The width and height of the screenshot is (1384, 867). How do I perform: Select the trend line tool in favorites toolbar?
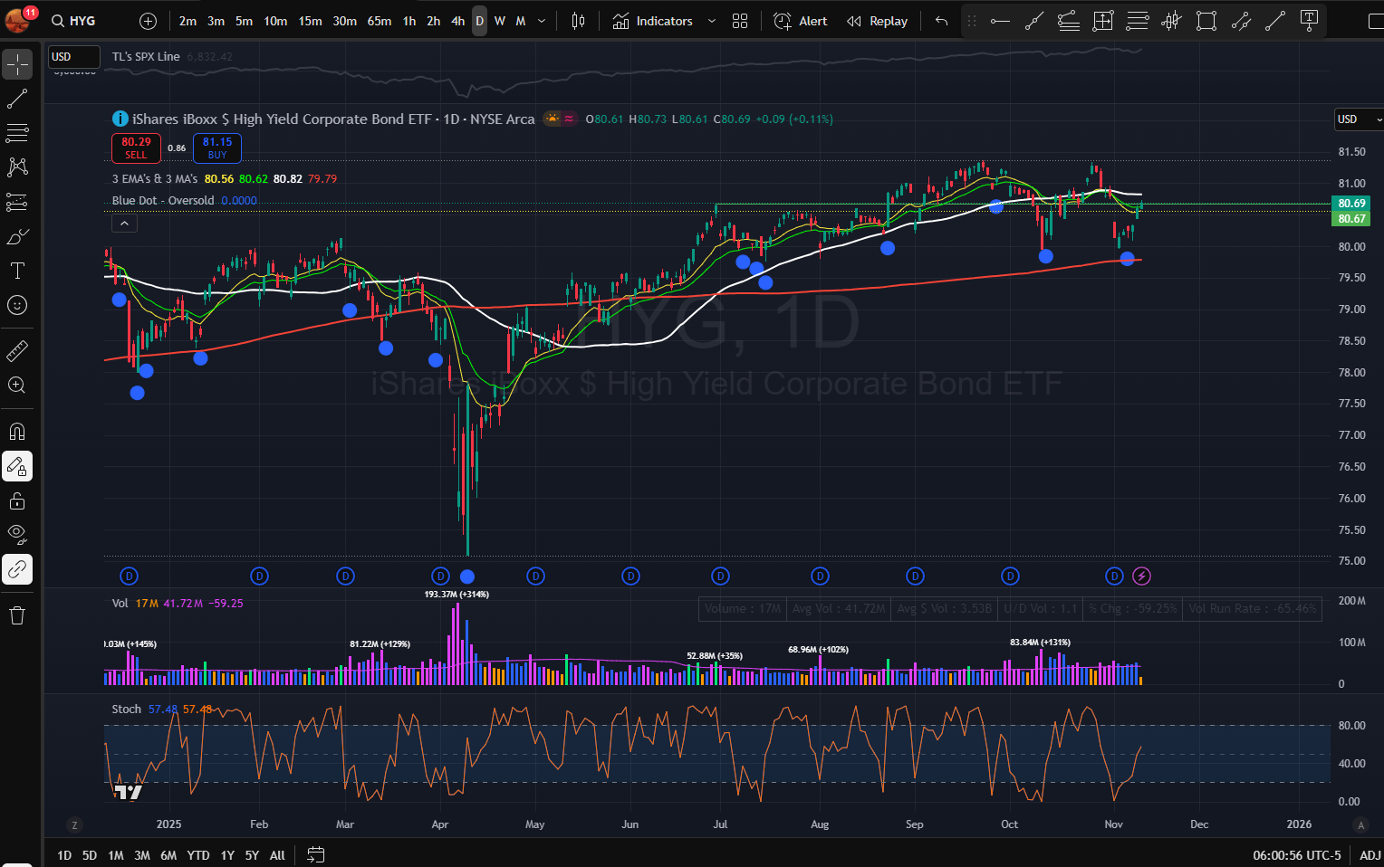click(x=1275, y=21)
